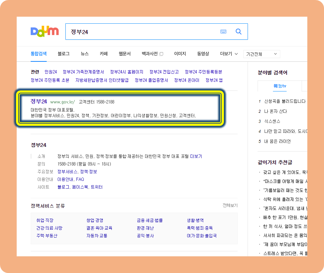
Task: Click related search 정부24시 홈페이지
Action: 127,72
